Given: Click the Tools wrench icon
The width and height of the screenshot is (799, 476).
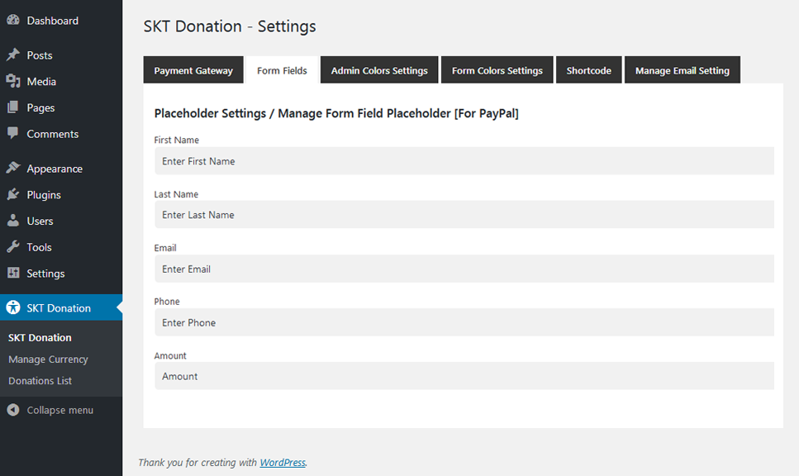Looking at the screenshot, I should pyautogui.click(x=13, y=247).
